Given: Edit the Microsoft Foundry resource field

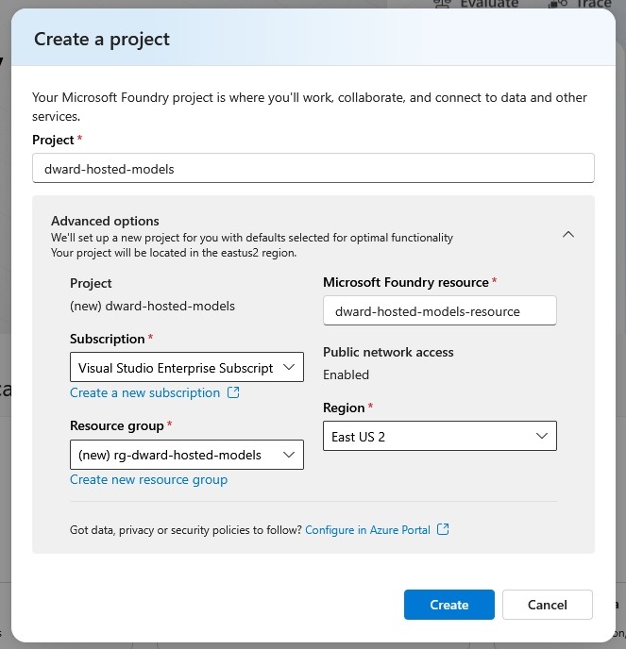Looking at the screenshot, I should pos(440,311).
